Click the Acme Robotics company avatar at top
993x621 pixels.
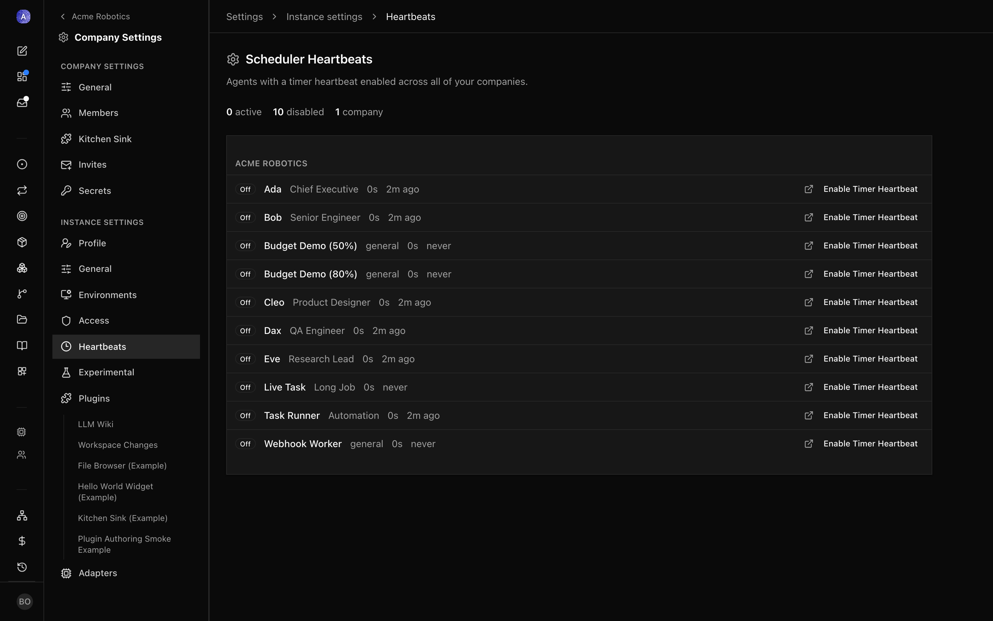pos(23,17)
